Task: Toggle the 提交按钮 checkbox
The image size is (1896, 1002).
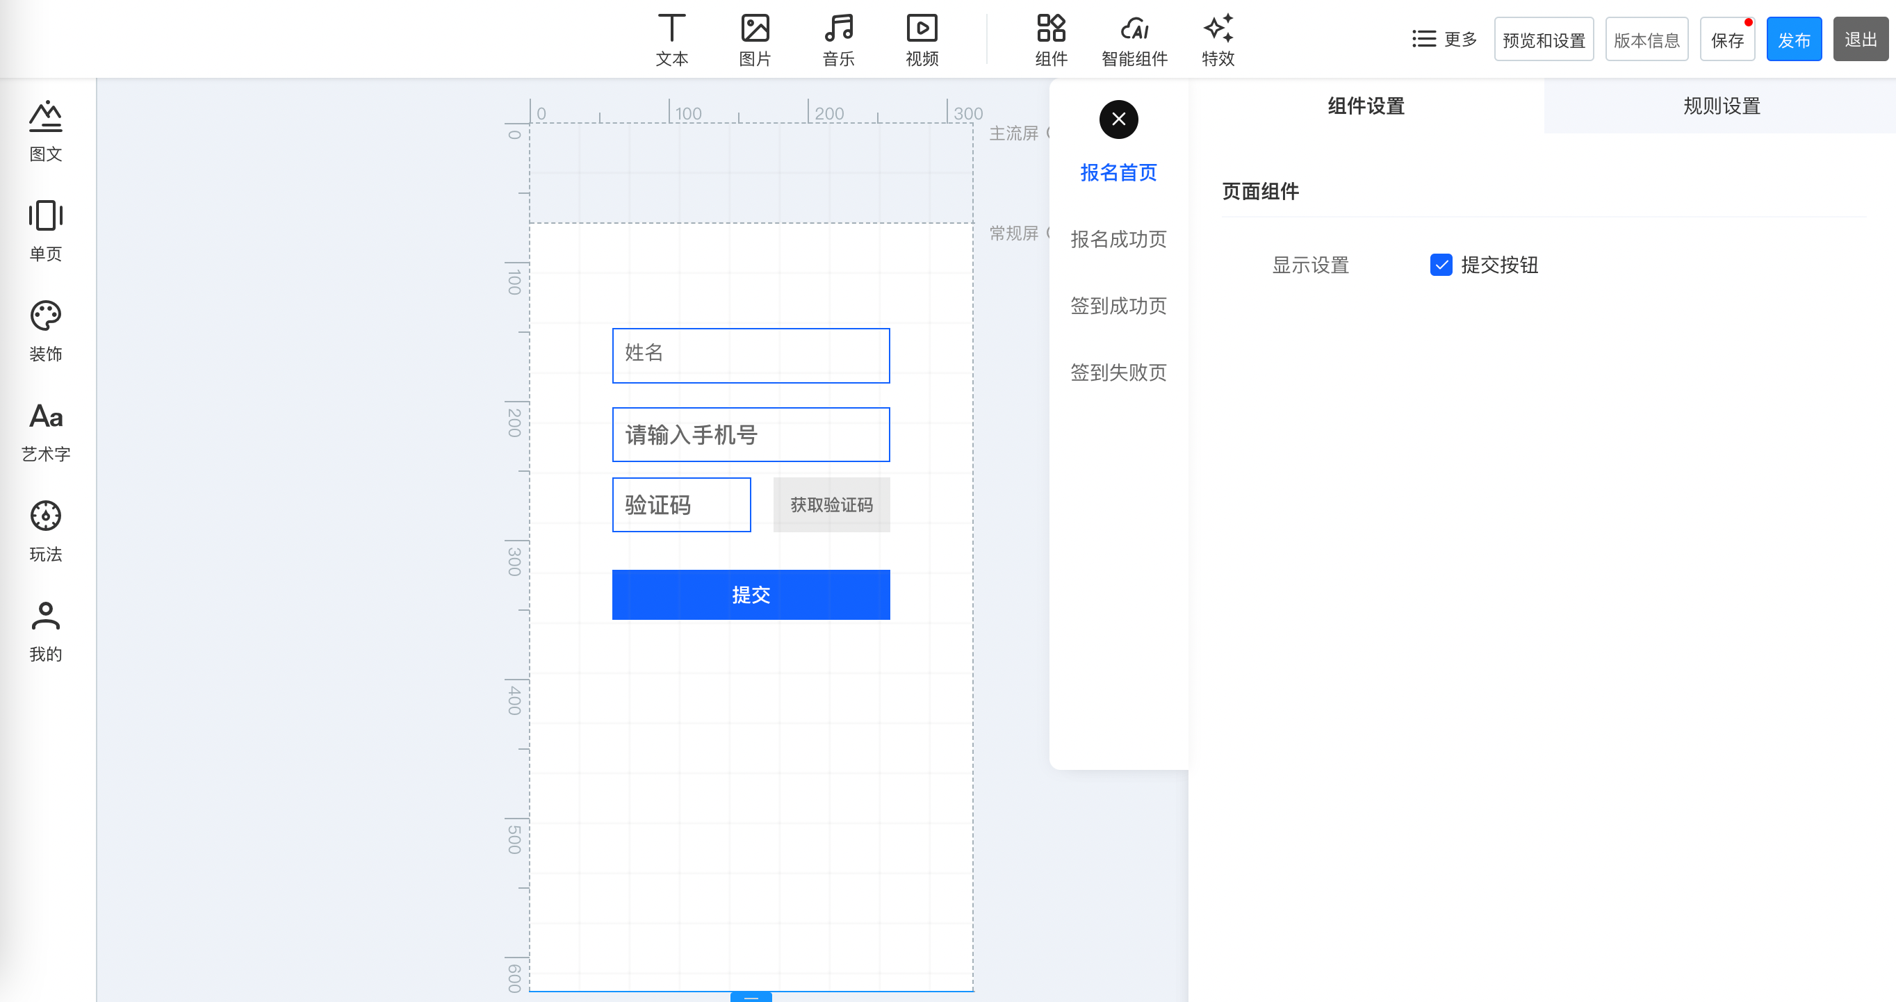Action: pyautogui.click(x=1440, y=265)
